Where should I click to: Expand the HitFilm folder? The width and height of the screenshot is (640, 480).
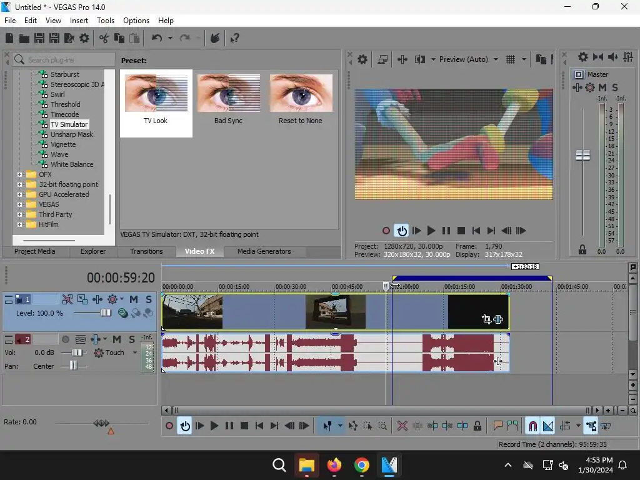[19, 224]
